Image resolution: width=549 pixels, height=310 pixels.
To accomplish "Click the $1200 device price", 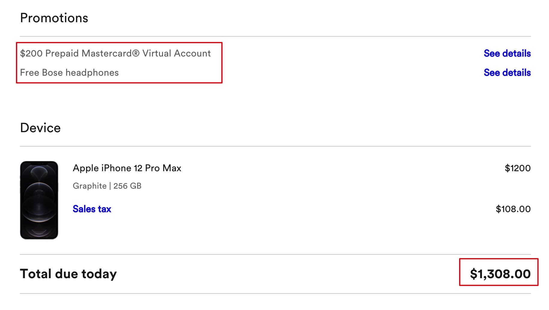I will [x=517, y=168].
